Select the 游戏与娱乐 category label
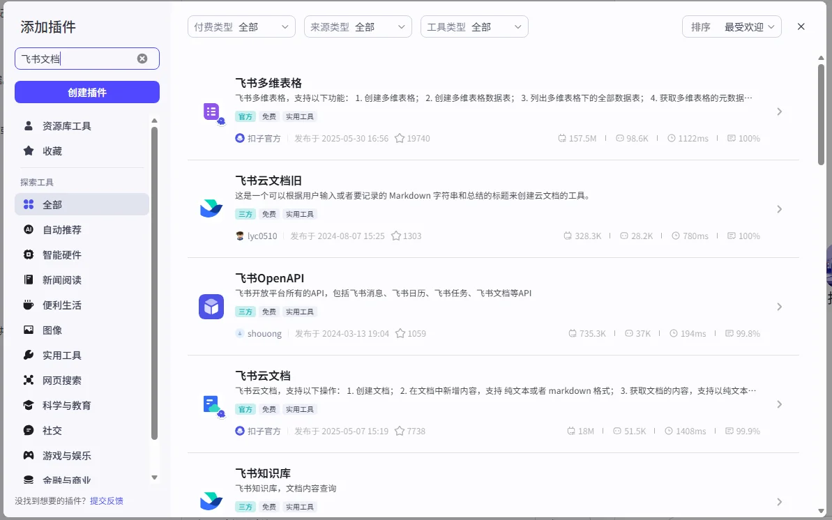Screen dimensions: 832x520 67,455
